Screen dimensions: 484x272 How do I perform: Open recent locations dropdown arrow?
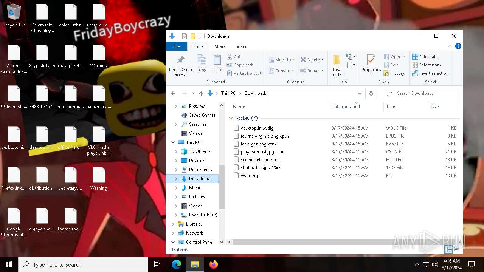(193, 93)
